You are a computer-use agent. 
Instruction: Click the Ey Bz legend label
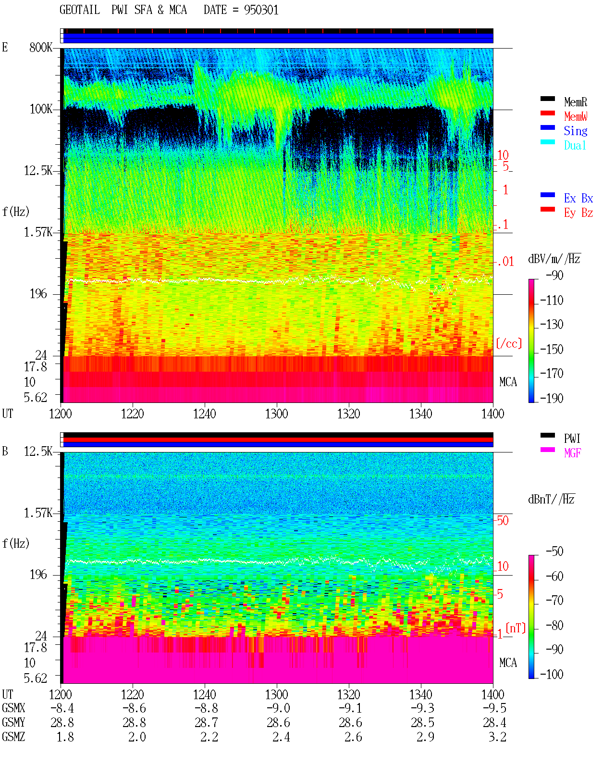(578, 213)
